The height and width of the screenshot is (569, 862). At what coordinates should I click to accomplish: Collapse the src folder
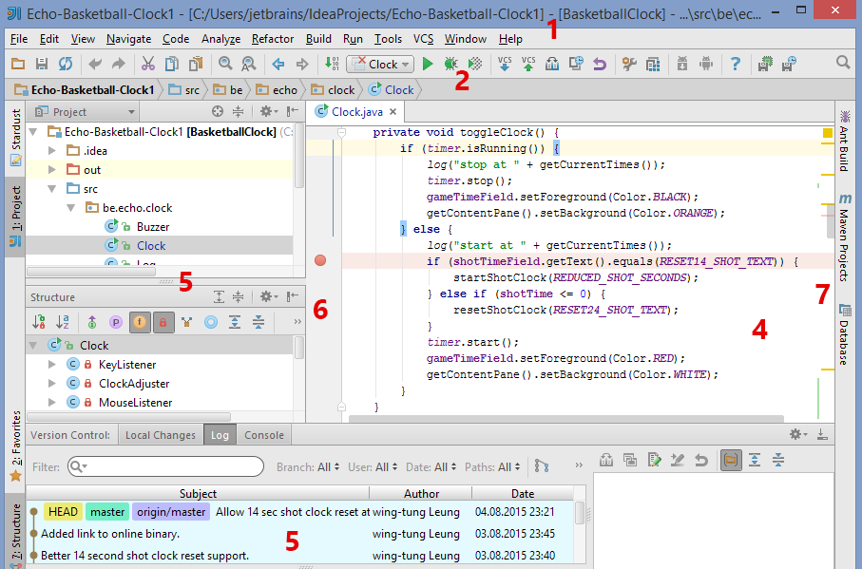point(52,188)
